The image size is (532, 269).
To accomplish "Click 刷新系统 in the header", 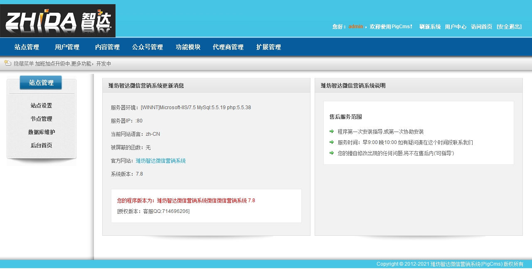I will click(x=430, y=27).
